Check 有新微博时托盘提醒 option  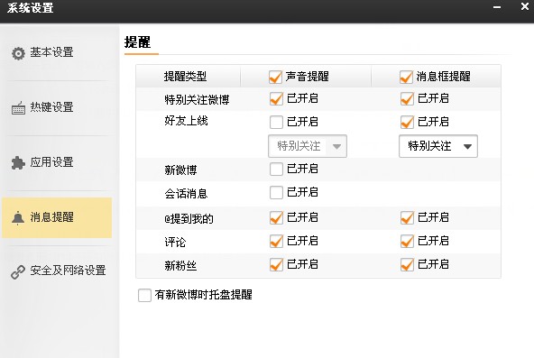144,295
